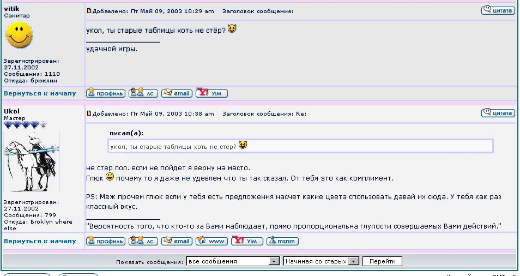Click 'Вернуться к началу' under vitik's post

click(x=40, y=93)
